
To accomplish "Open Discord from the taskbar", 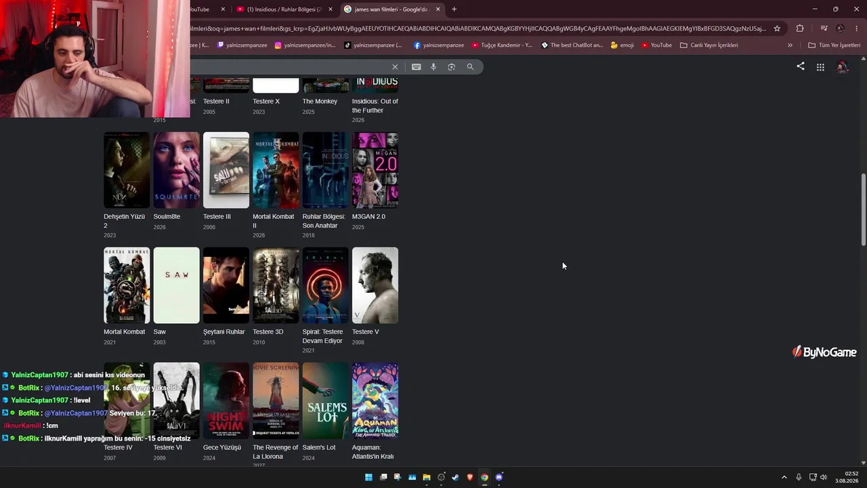I will pos(499,477).
